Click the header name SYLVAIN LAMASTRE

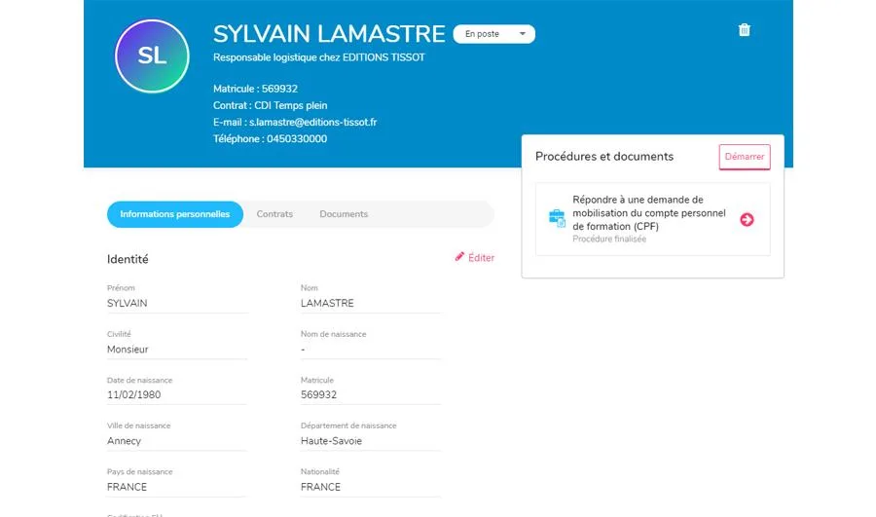[329, 34]
